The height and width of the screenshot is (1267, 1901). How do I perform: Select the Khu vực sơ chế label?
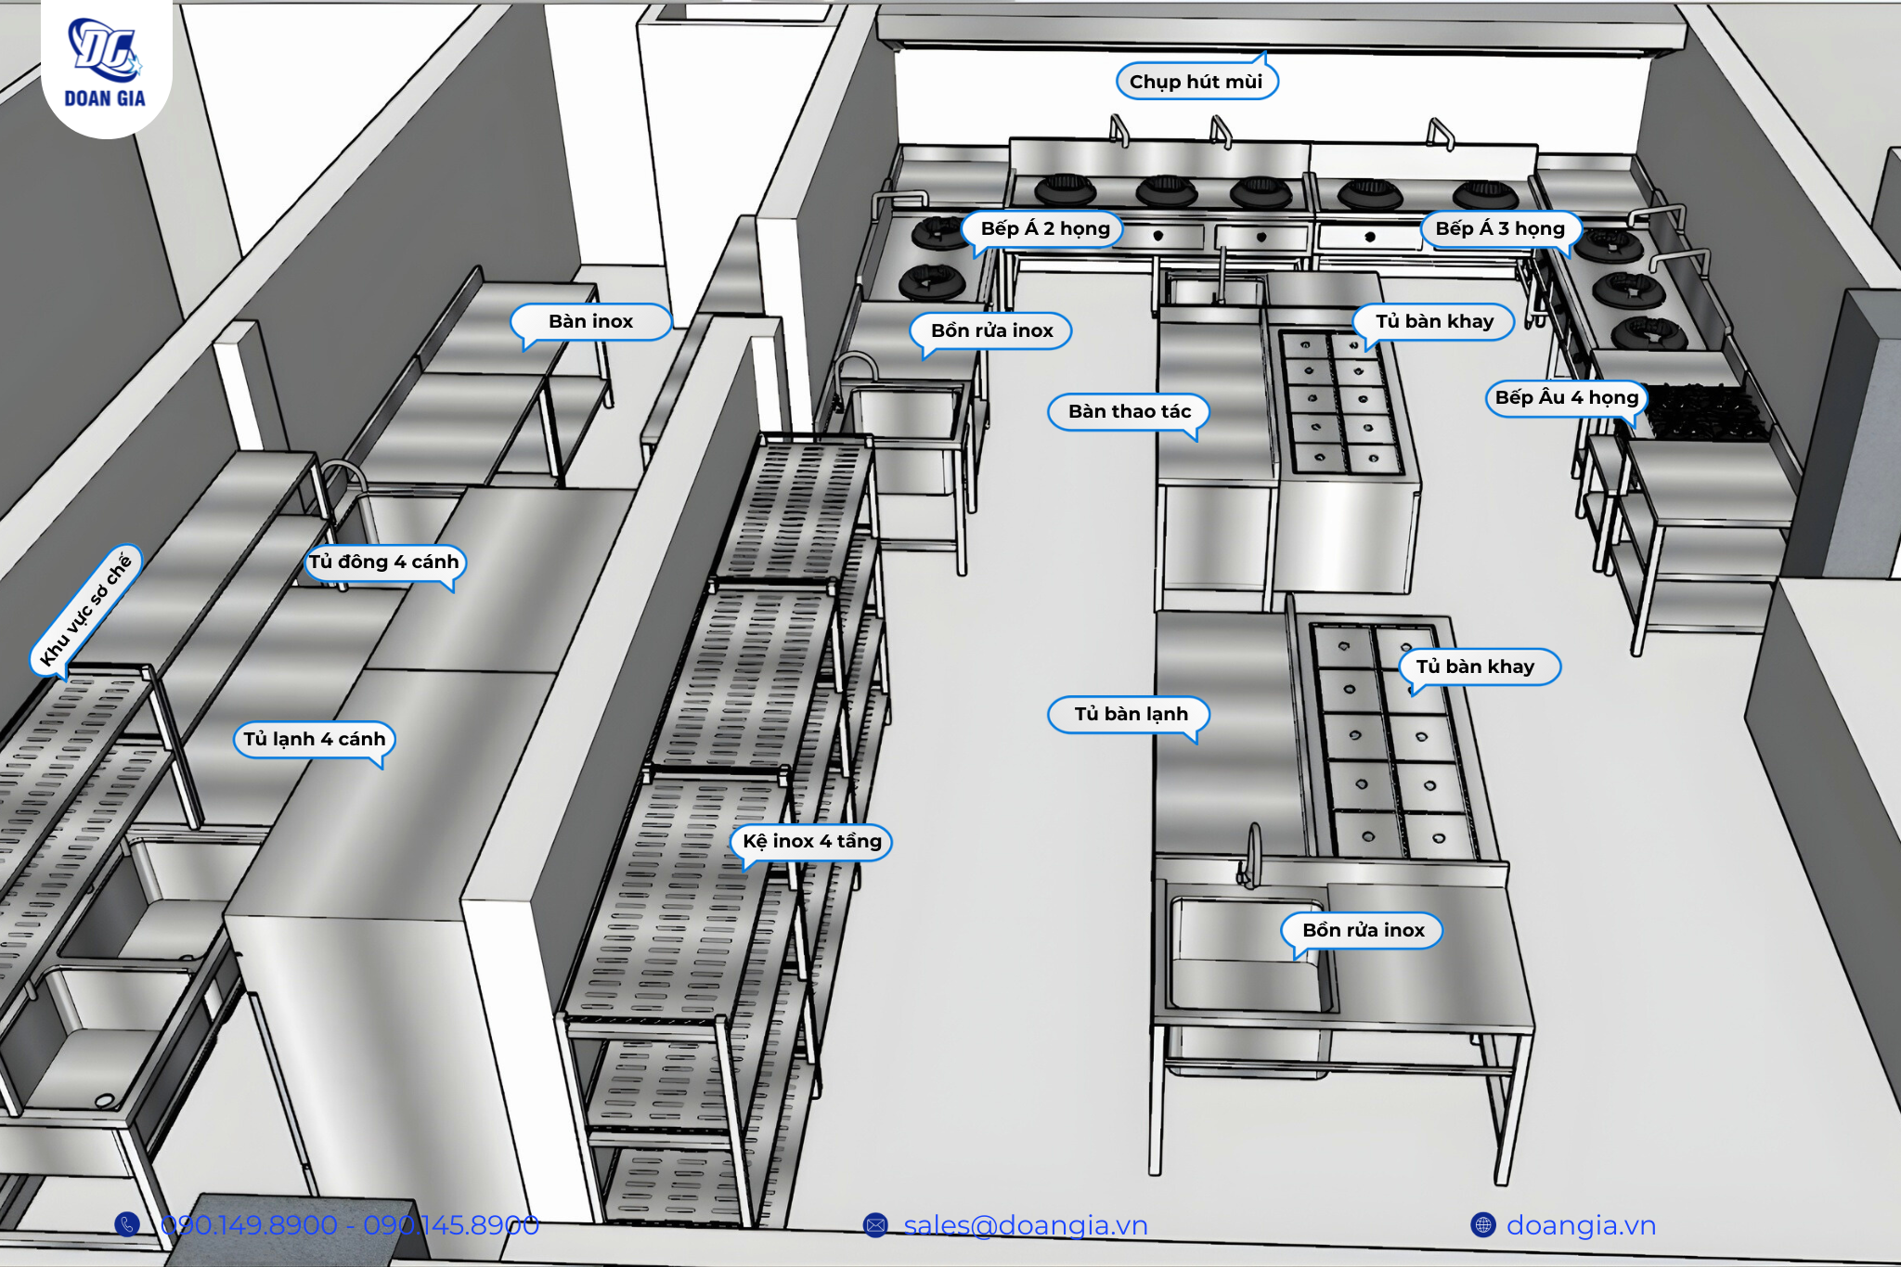(86, 609)
